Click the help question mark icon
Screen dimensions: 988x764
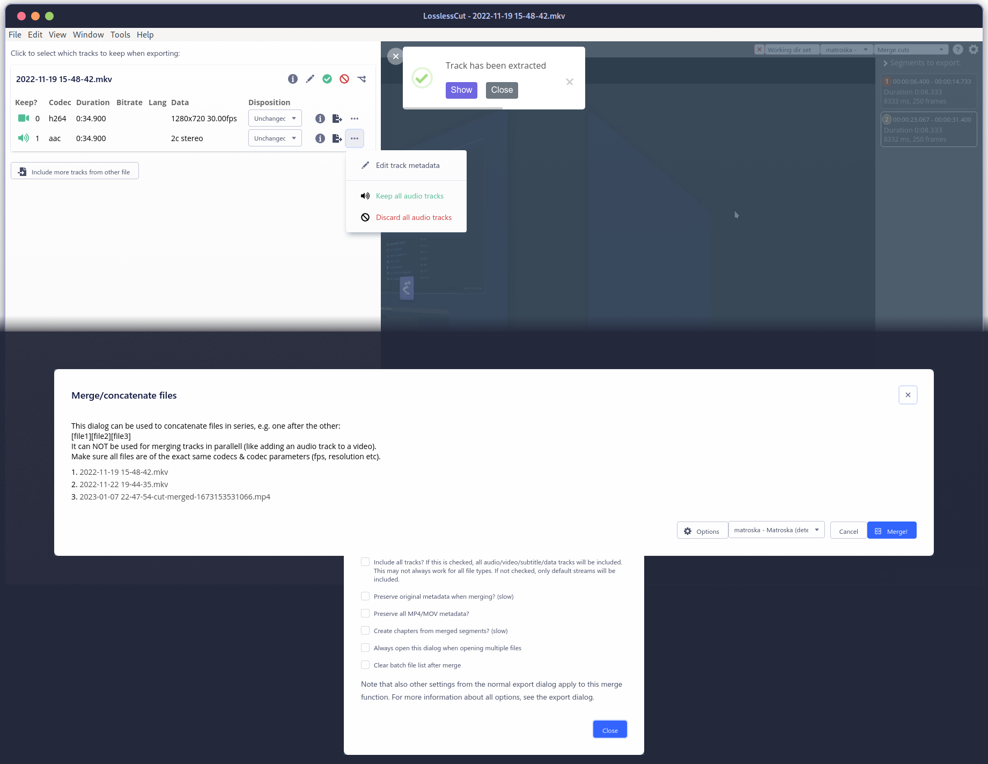click(958, 49)
